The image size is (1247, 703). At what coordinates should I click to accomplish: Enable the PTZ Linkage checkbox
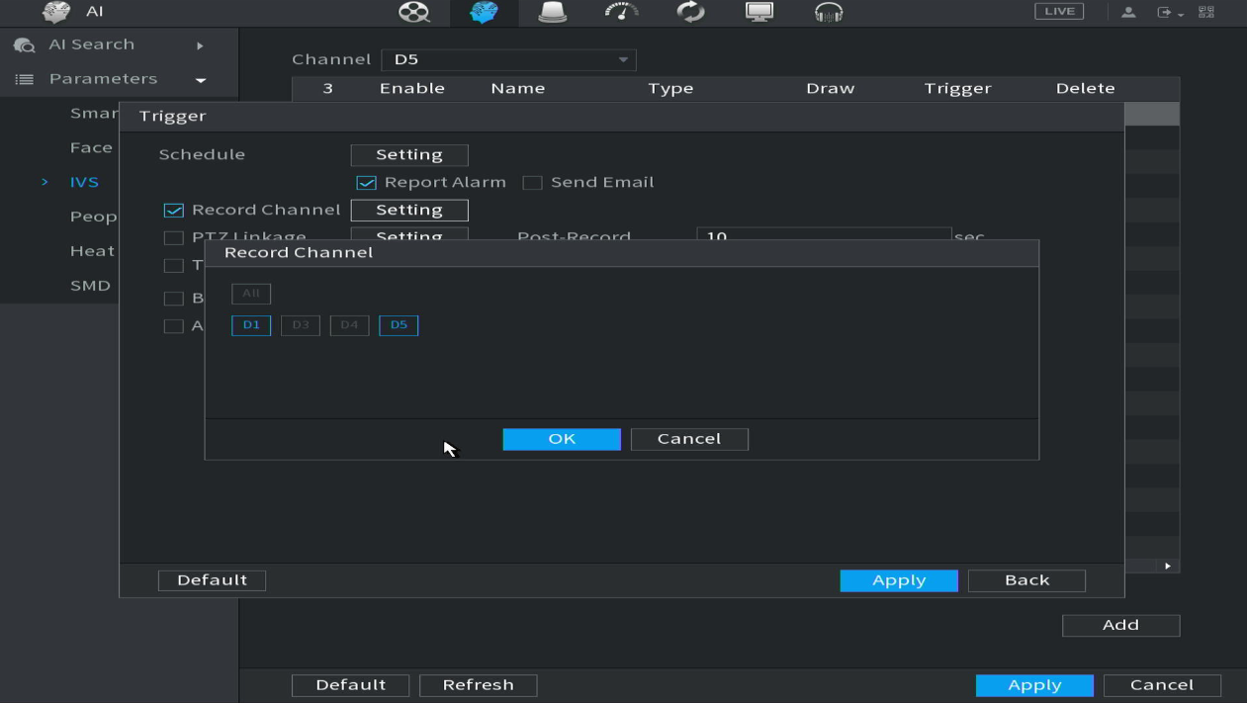point(174,237)
